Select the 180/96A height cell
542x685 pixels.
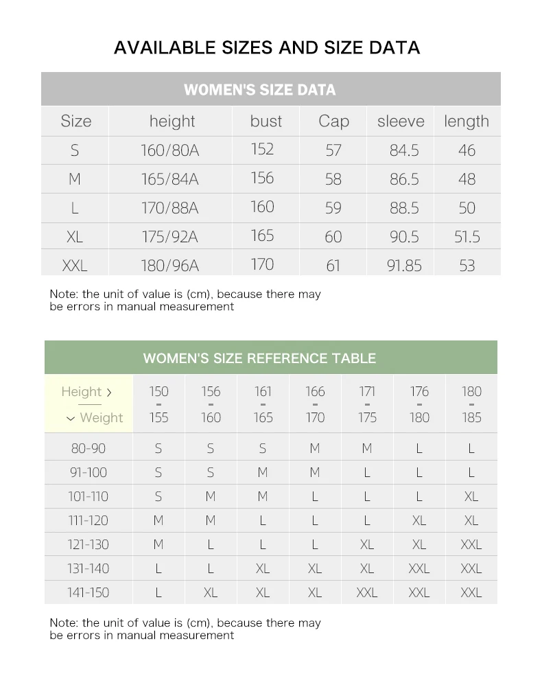tap(169, 266)
